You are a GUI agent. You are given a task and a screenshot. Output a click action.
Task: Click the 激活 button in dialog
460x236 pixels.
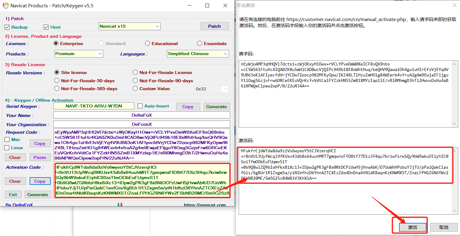point(412,227)
